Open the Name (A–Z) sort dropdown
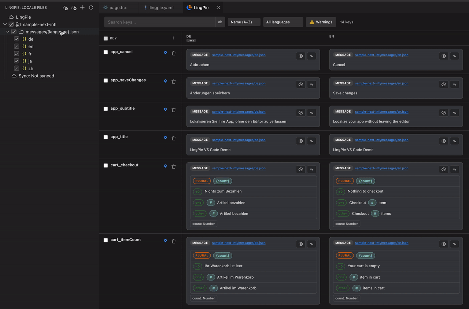Viewport: 469px width, 309px height. pyautogui.click(x=244, y=22)
